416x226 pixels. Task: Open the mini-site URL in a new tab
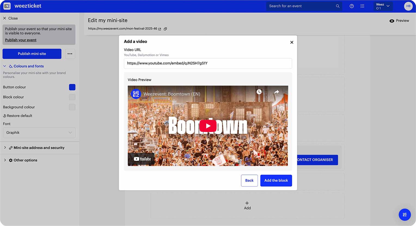tap(160, 29)
